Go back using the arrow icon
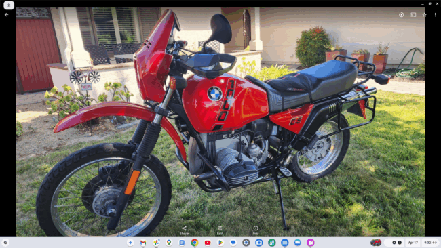The width and height of the screenshot is (441, 248). (x=7, y=15)
